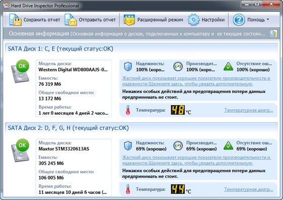Click the thermometer icon for Disk 2
Image resolution: width=283 pixels, height=200 pixels.
(128, 189)
